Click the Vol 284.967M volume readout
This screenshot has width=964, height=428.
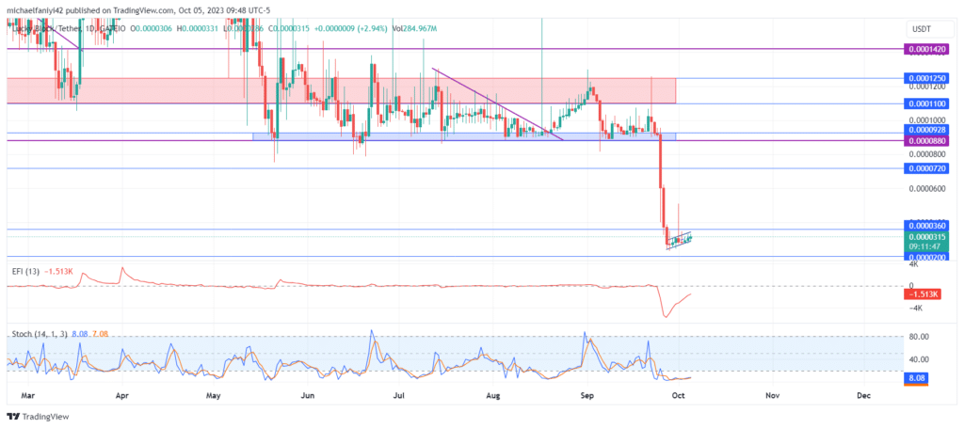[415, 28]
